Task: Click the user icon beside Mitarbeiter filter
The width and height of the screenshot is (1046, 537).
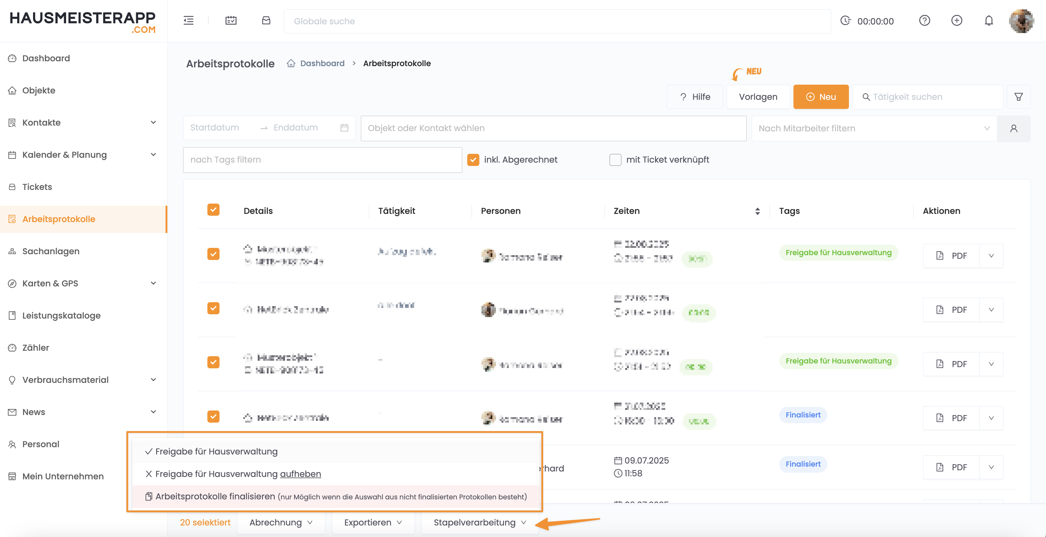Action: coord(1014,128)
